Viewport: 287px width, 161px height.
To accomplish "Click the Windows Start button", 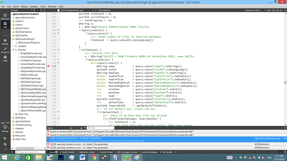I will 4,157.
